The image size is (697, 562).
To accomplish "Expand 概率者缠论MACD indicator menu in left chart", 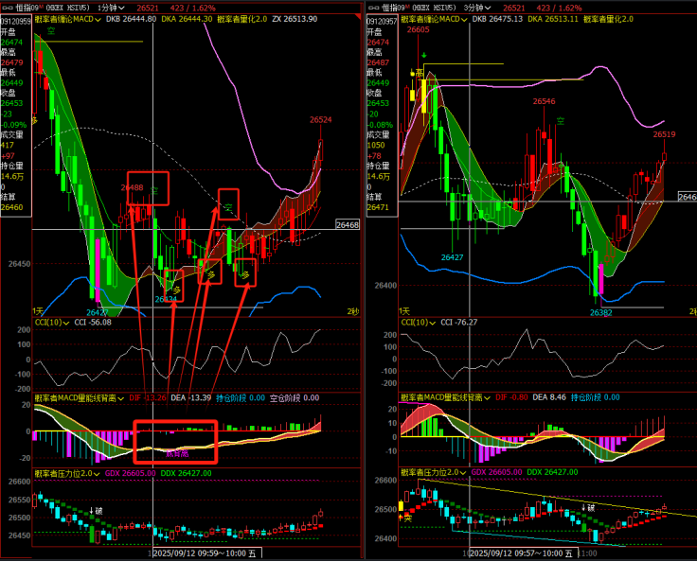I will (98, 18).
